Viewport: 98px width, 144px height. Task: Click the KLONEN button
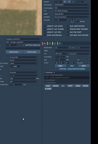[48, 89]
